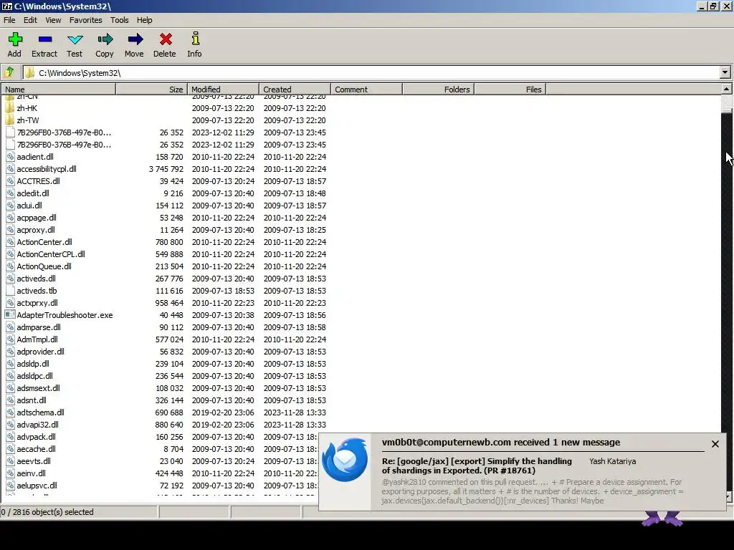Open the View menu

[53, 20]
